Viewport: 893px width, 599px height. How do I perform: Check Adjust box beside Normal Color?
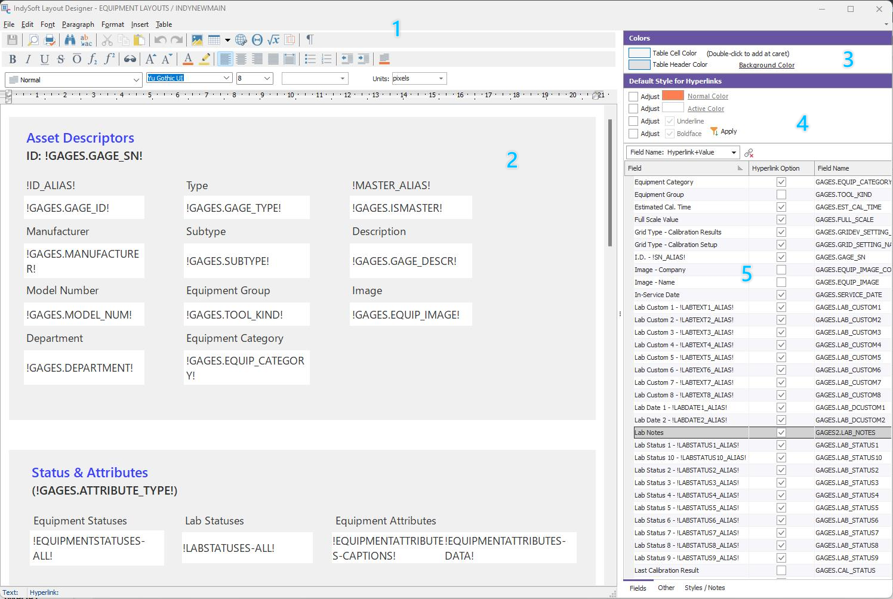tap(633, 97)
